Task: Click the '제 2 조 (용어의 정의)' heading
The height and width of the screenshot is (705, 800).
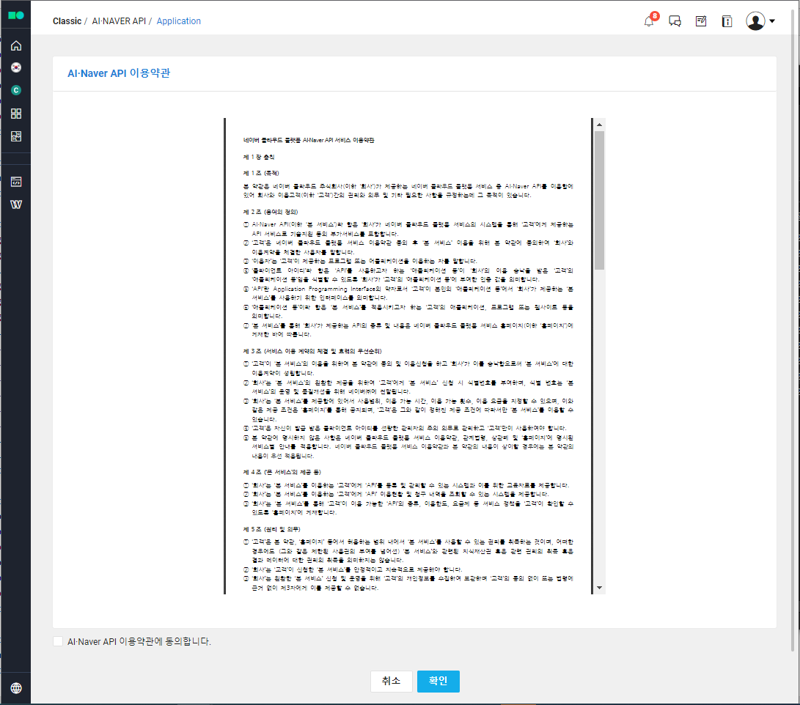Action: [x=271, y=212]
